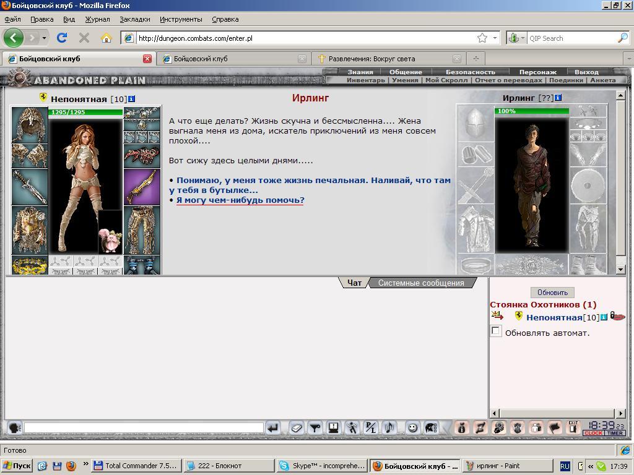The height and width of the screenshot is (475, 634).
Task: Expand the URL bar history dropdown arrow
Action: coord(495,38)
